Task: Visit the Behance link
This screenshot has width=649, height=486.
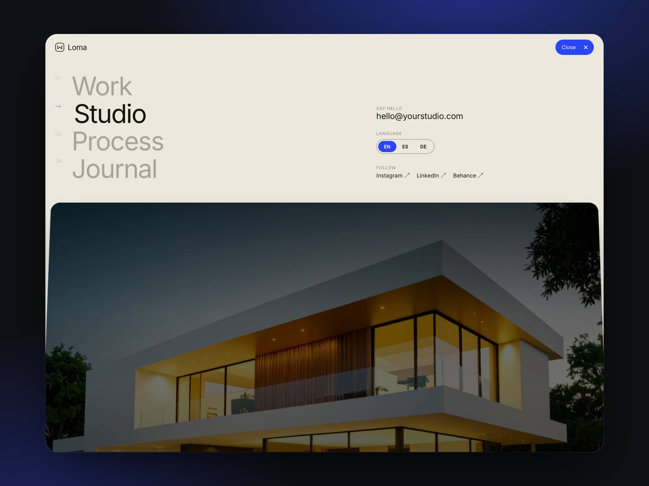Action: point(464,176)
